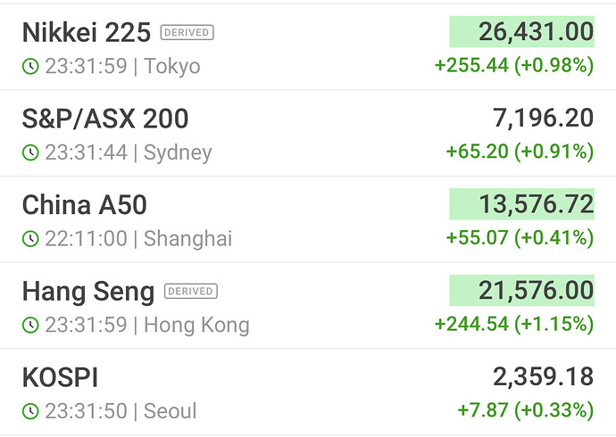The width and height of the screenshot is (616, 437).
Task: Click Nikkei change +255.44 (+0.98%)
Action: tap(513, 66)
